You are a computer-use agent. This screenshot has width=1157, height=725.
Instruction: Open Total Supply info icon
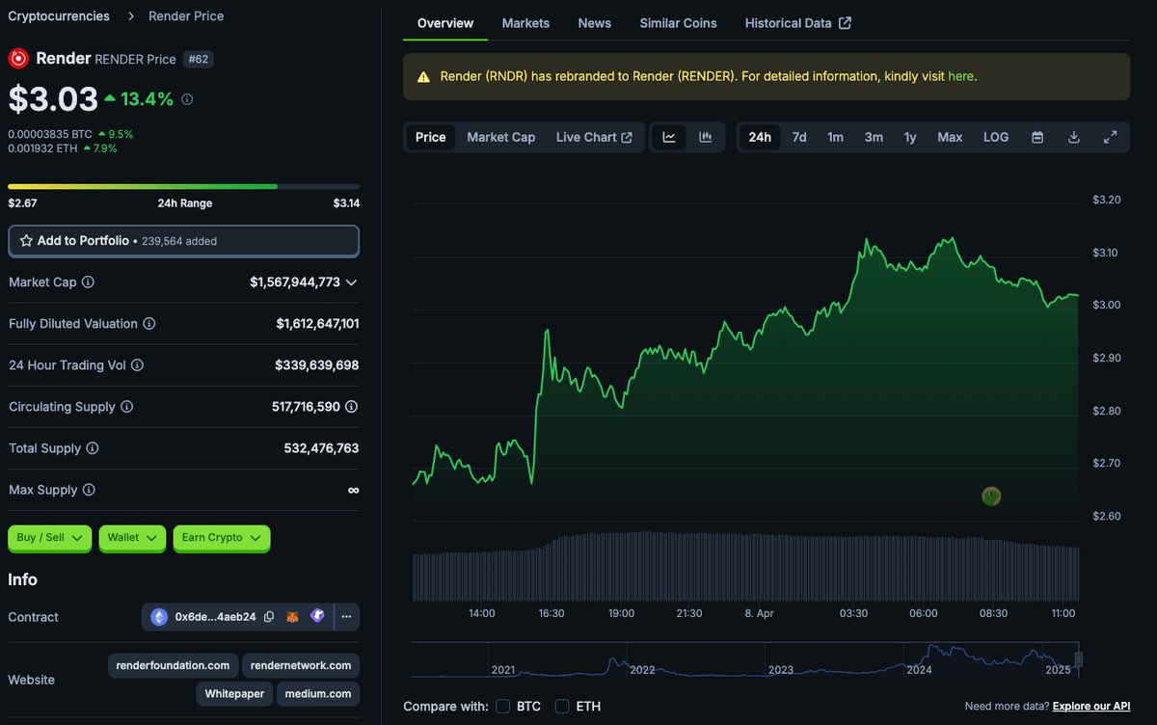pyautogui.click(x=93, y=448)
